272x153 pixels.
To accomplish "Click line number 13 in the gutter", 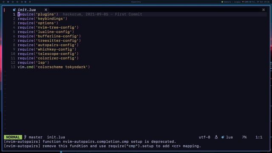I will click(13, 67).
